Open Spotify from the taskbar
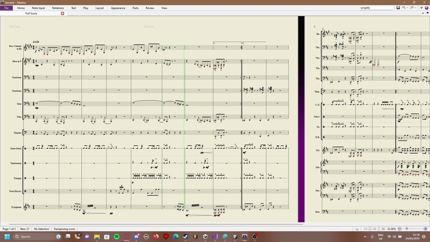 pyautogui.click(x=117, y=237)
